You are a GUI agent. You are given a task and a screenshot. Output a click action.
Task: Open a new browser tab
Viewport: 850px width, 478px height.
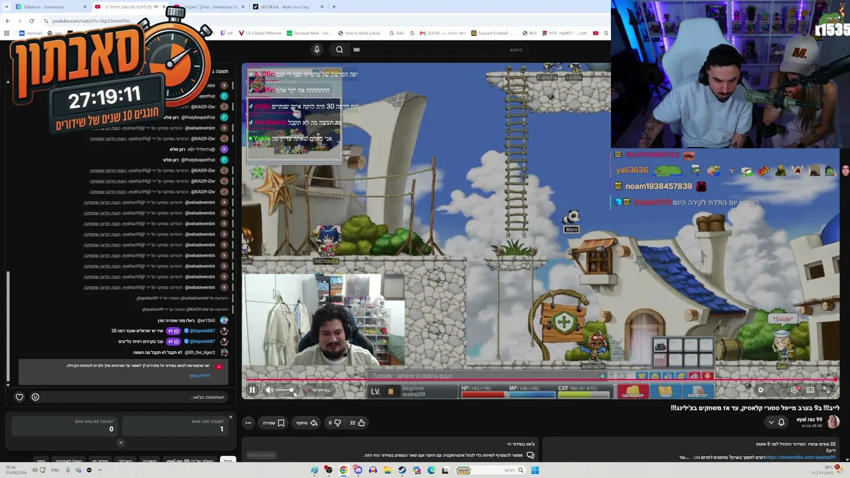(334, 7)
